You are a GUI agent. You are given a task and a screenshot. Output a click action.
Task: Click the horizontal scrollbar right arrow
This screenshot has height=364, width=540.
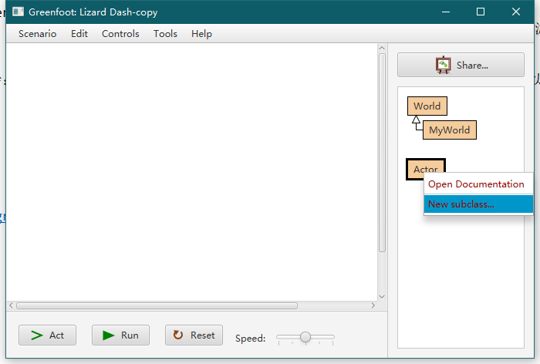click(x=373, y=305)
